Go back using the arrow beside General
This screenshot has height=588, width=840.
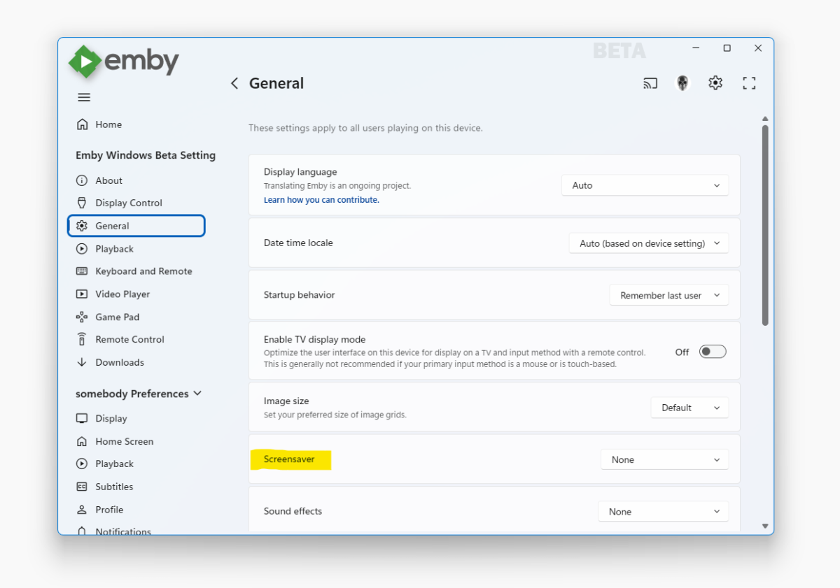234,83
